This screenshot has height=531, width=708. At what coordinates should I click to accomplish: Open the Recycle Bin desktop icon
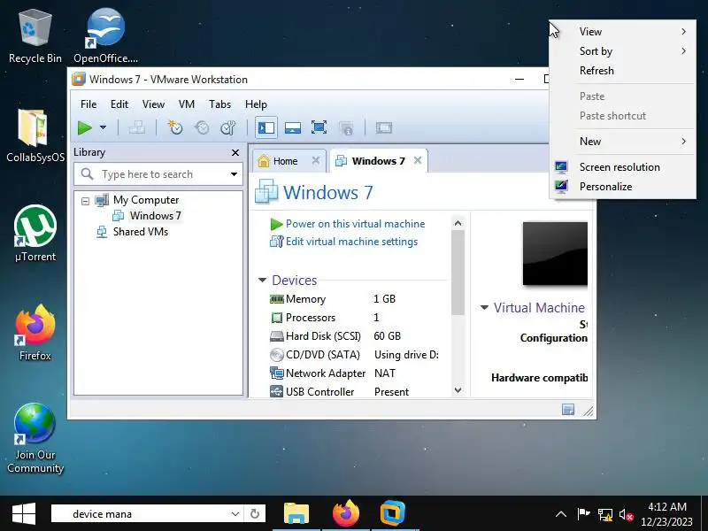[x=35, y=37]
